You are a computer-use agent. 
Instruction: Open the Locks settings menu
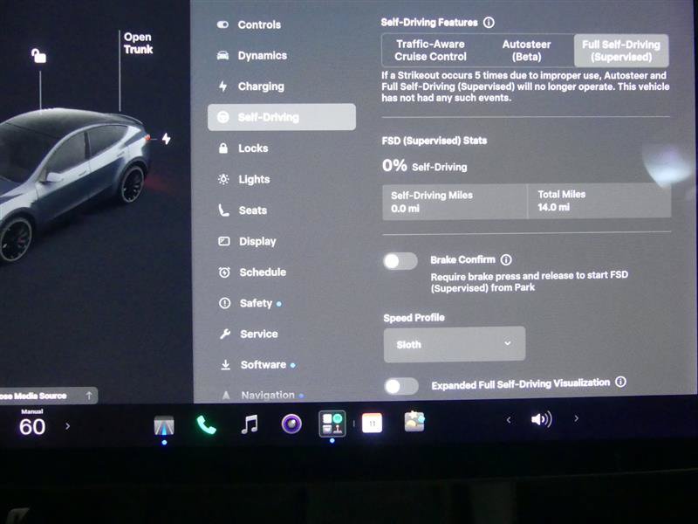pos(253,148)
